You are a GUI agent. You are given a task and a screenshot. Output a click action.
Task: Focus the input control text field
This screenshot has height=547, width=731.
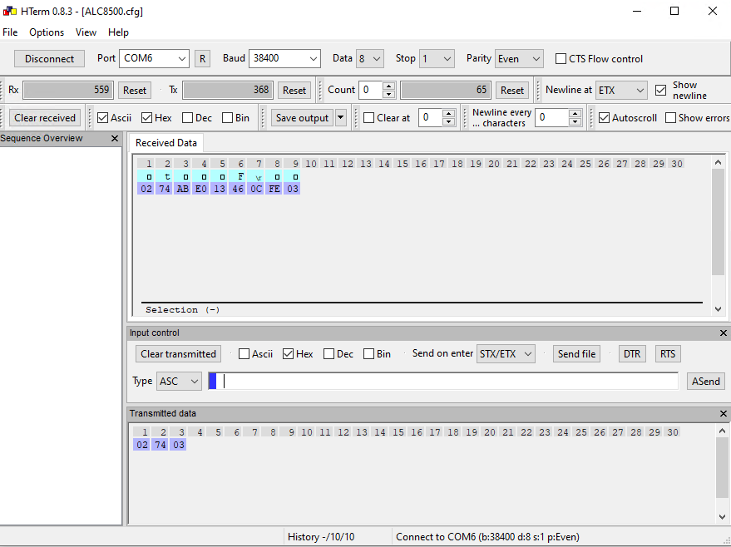(x=443, y=382)
